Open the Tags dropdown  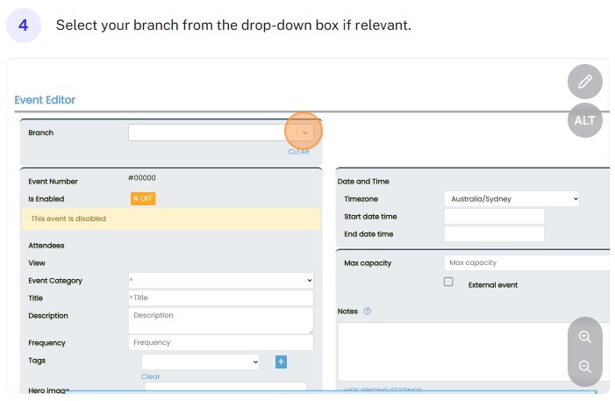tap(201, 362)
